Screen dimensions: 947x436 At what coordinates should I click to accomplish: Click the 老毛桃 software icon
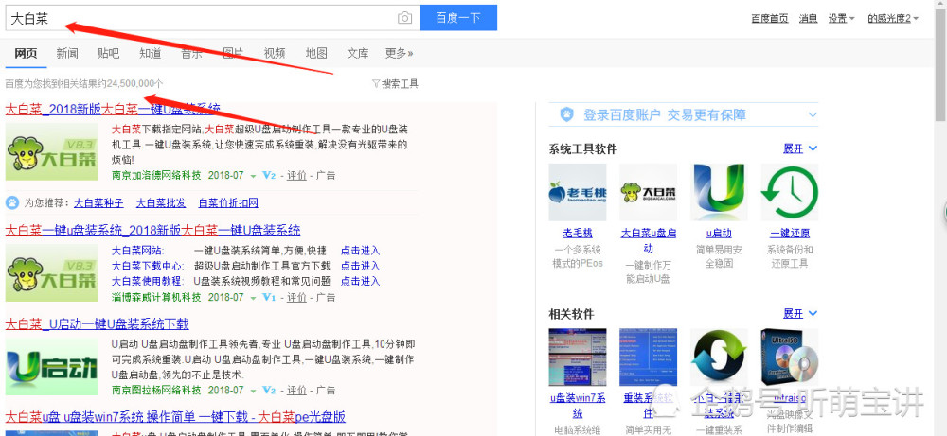(578, 192)
